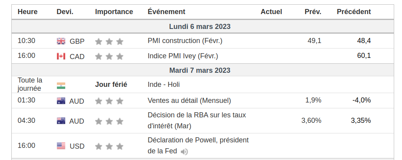402x160 pixels.
Task: Click the Importance column header
Action: (x=114, y=12)
